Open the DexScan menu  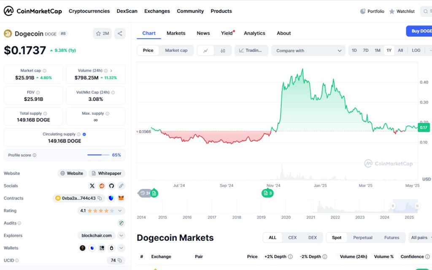(x=127, y=11)
